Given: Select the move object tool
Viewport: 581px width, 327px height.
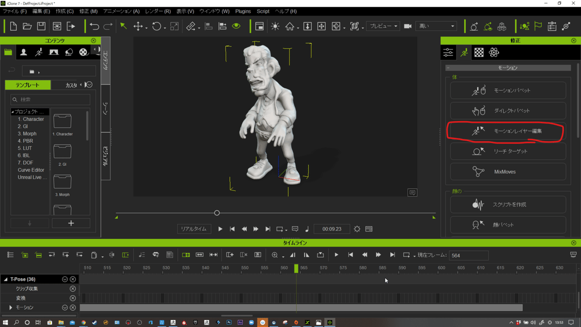Looking at the screenshot, I should coord(138,26).
